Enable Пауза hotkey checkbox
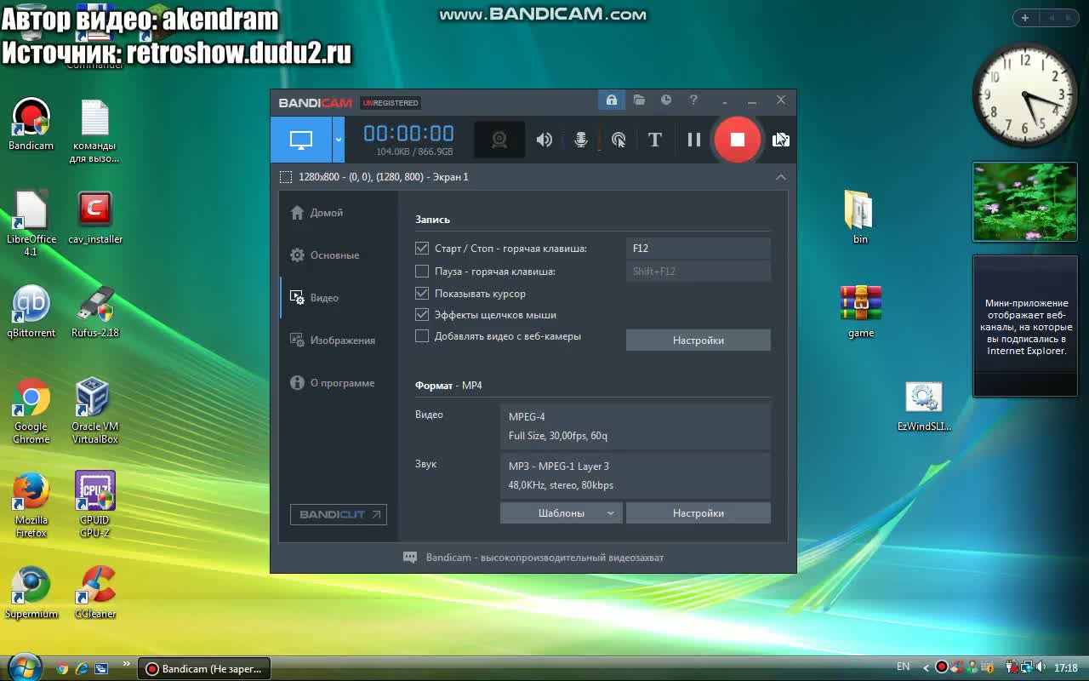 pos(422,272)
